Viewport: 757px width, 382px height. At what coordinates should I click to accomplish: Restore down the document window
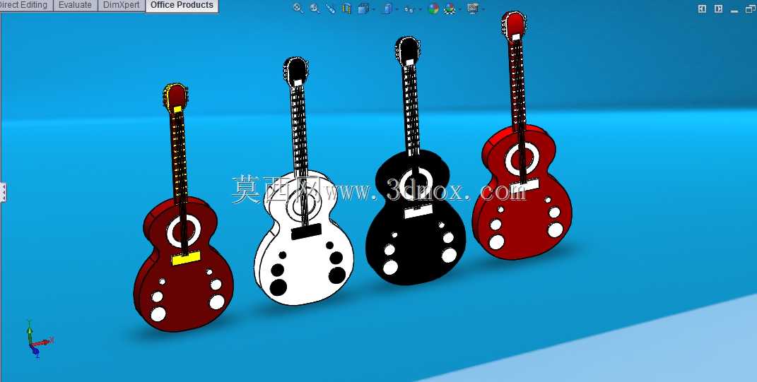point(750,8)
